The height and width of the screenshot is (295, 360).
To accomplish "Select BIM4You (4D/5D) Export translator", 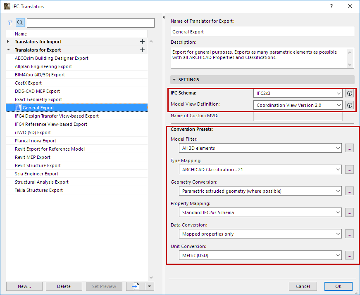I will click(x=76, y=75).
